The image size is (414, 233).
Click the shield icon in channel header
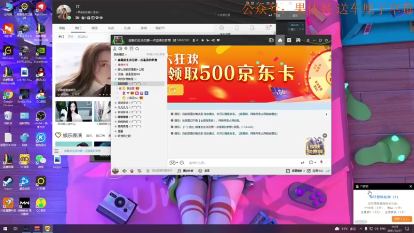tap(218, 40)
